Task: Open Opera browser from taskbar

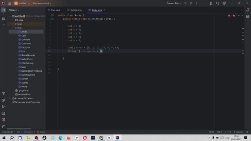Action: (x=85, y=138)
